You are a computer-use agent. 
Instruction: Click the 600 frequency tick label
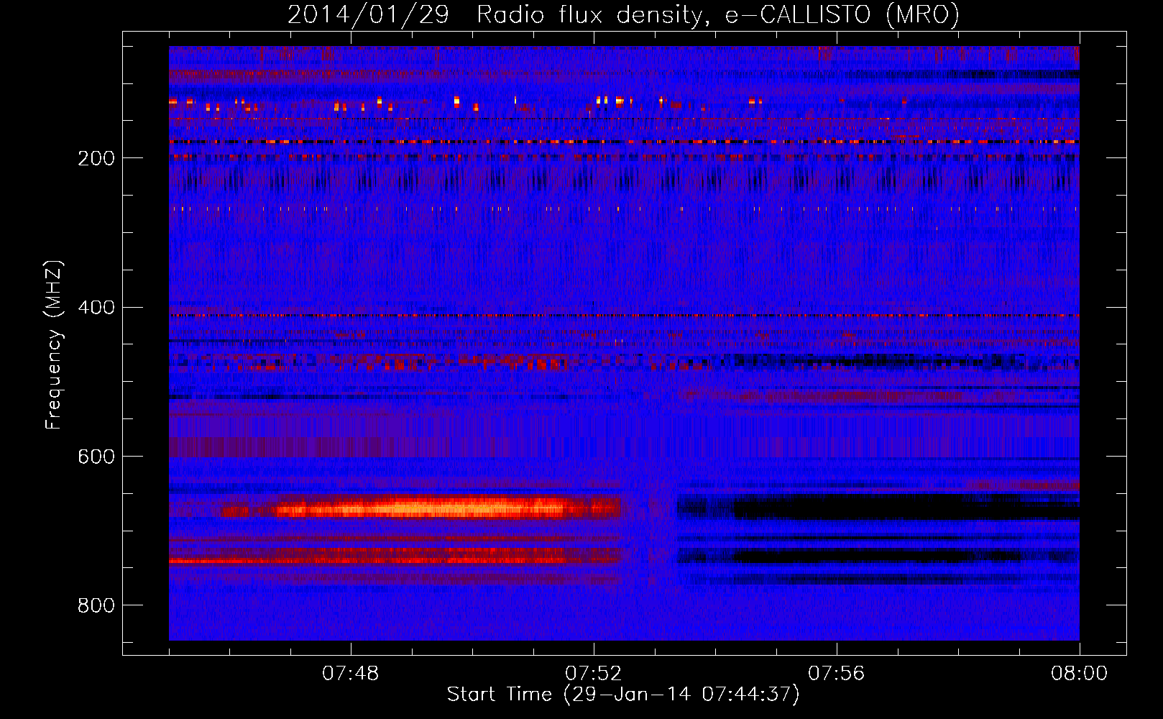[x=96, y=457]
